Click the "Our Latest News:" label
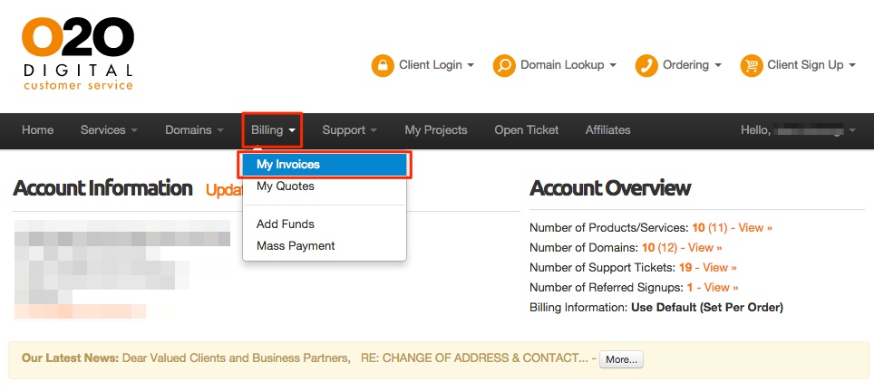 [x=70, y=358]
